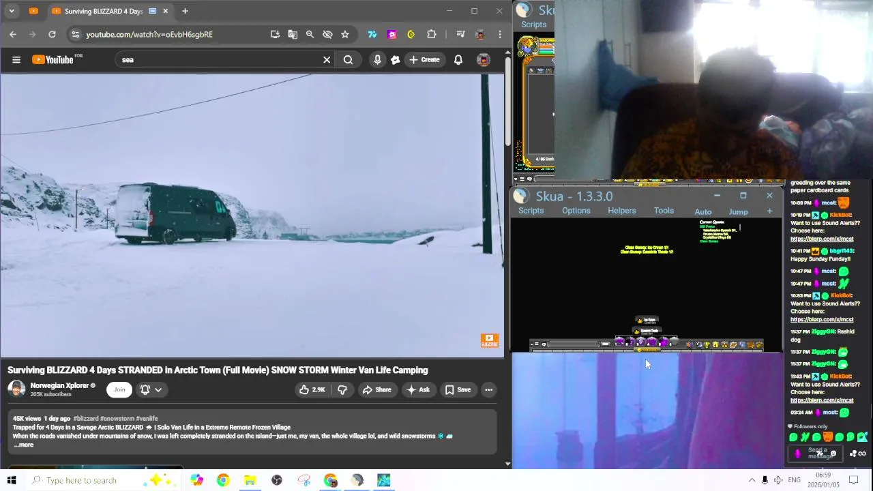Save the video to a playlist

coord(458,390)
